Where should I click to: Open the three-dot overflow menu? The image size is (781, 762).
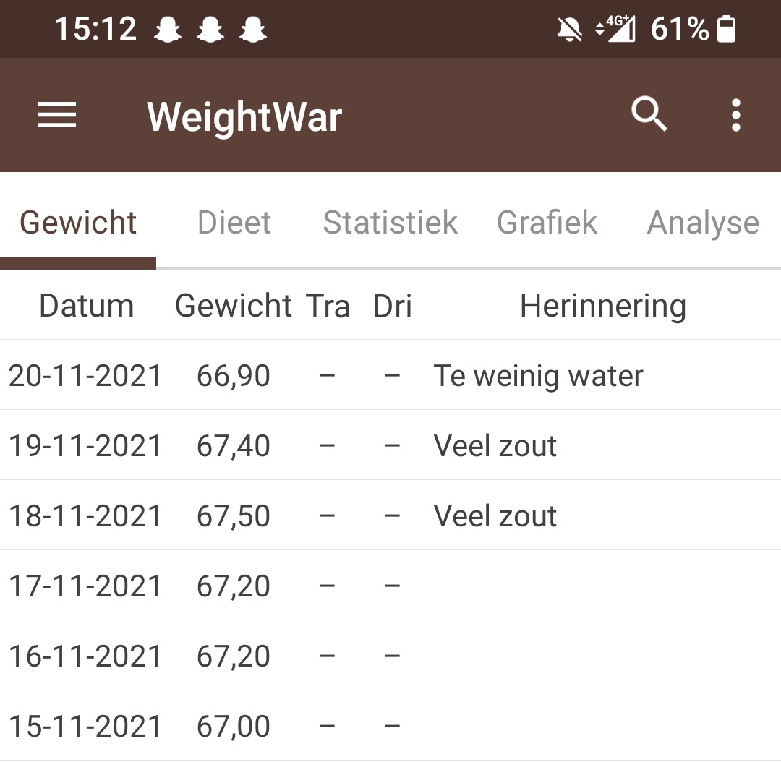pos(735,115)
